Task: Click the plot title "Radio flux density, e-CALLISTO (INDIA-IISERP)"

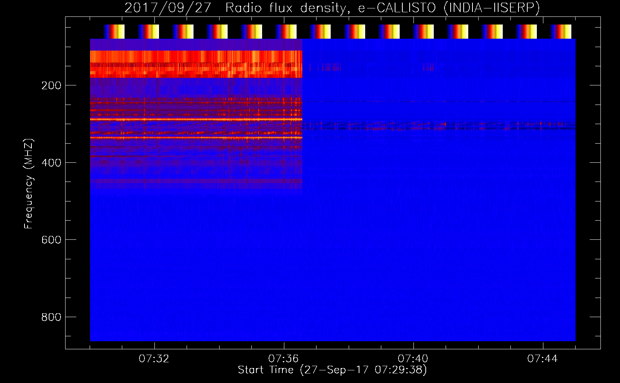Action: click(x=382, y=8)
